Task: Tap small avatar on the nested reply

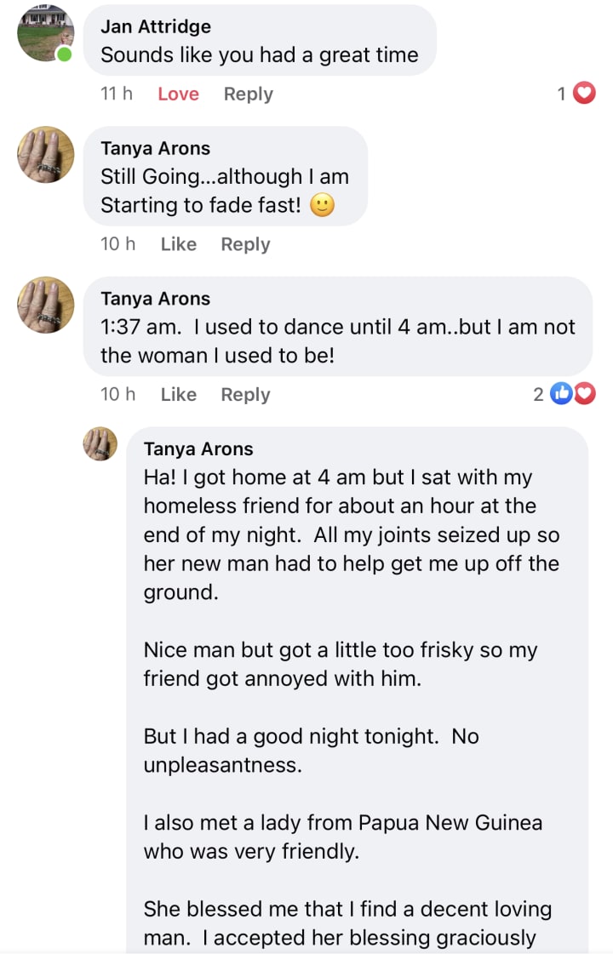Action: [x=100, y=443]
